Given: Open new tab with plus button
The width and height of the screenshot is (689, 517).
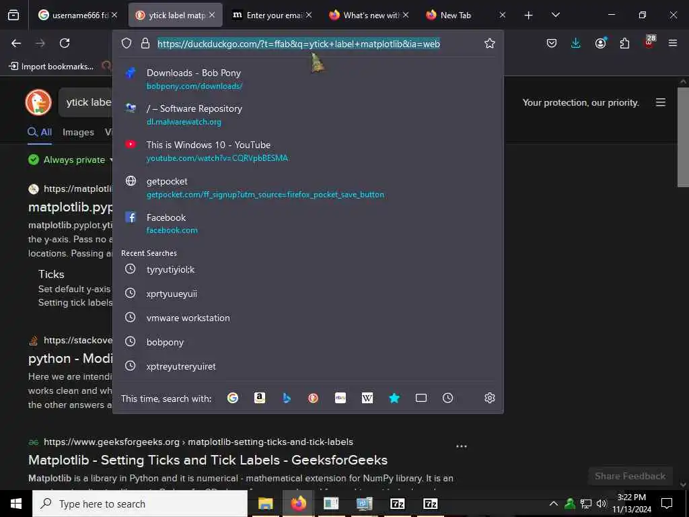Looking at the screenshot, I should 529,15.
